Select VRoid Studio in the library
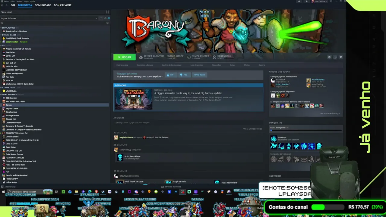Image resolution: width=386 pixels, height=217 pixels. 11,91
